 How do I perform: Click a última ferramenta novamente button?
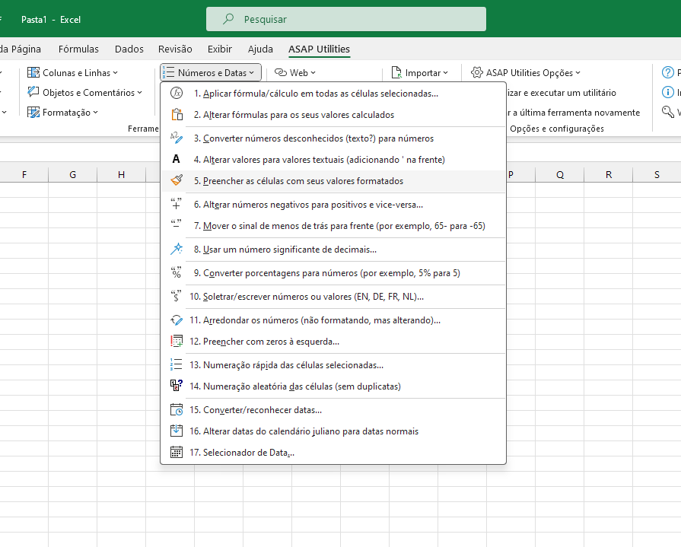(573, 113)
